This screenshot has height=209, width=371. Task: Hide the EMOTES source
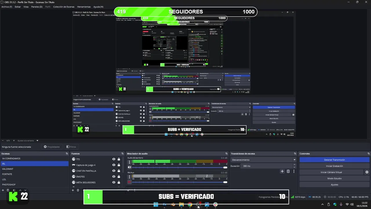point(114,176)
